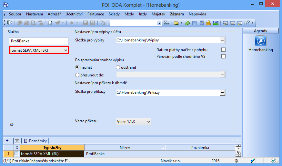Screen dimensions: 282x166
Task: Expand the folder icon dropdown arrow
Action: point(181,23)
